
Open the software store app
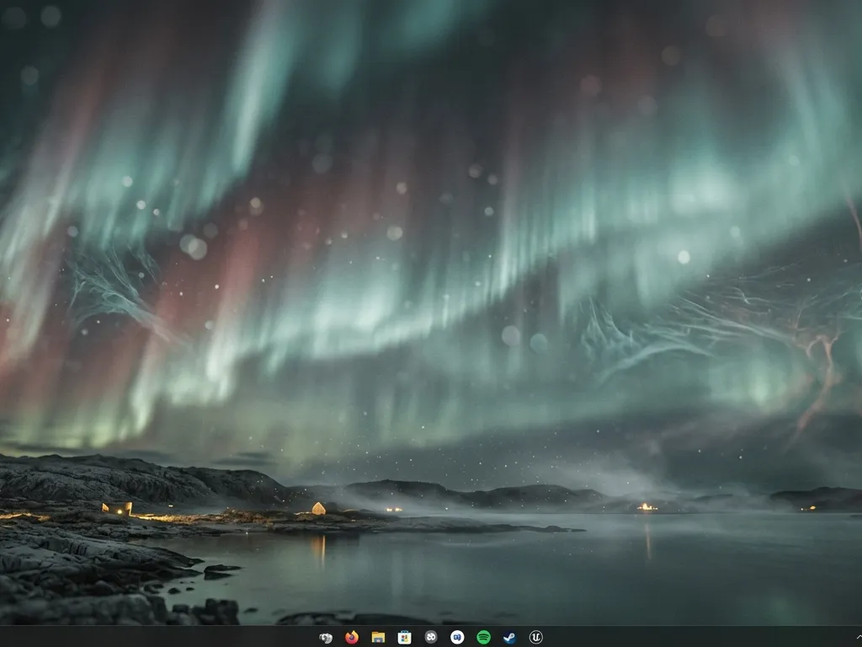pos(405,638)
